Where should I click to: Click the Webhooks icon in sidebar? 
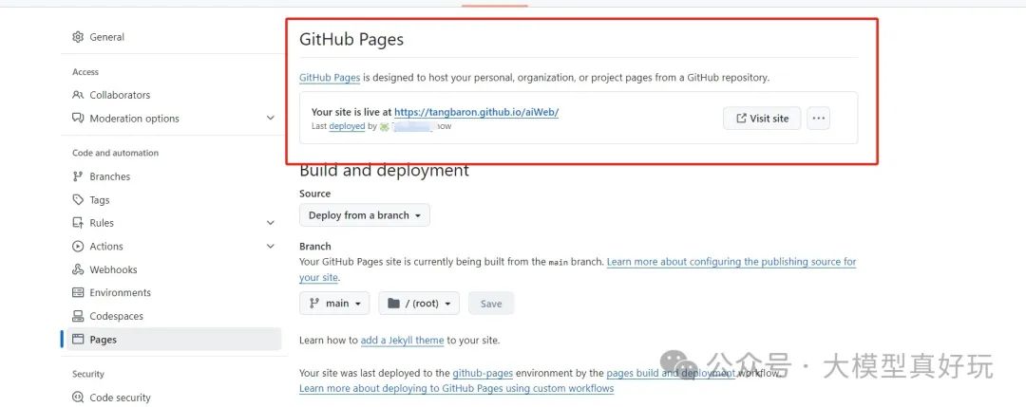[x=79, y=269]
